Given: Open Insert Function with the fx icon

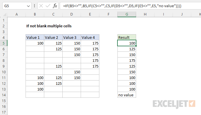Looking at the screenshot, I should point(55,6).
